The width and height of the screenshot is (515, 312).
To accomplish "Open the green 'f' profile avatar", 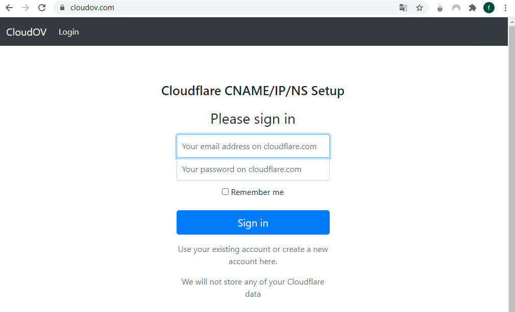I will coord(489,8).
